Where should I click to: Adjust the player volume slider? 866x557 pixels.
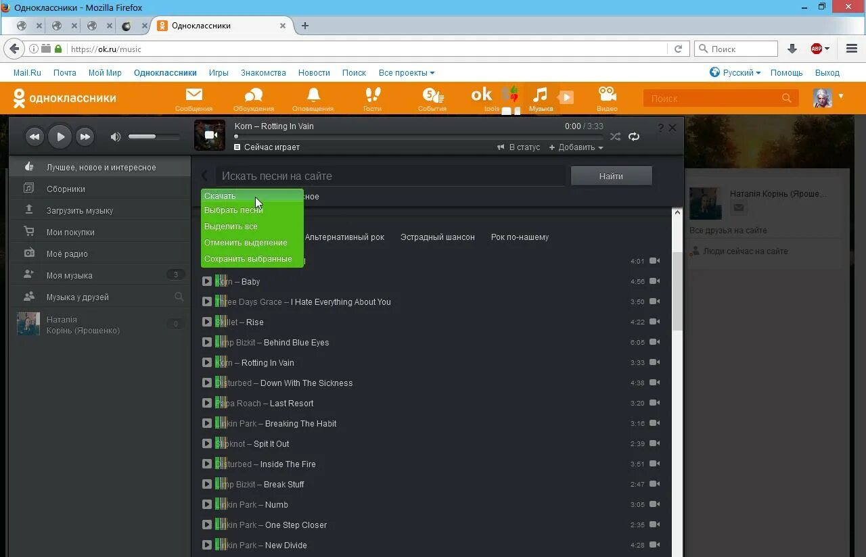(x=154, y=137)
